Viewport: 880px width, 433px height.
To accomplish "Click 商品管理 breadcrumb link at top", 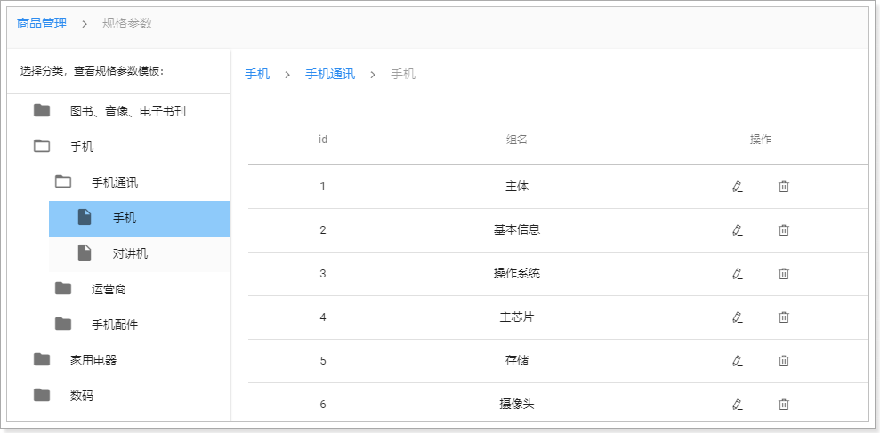I will click(x=42, y=23).
